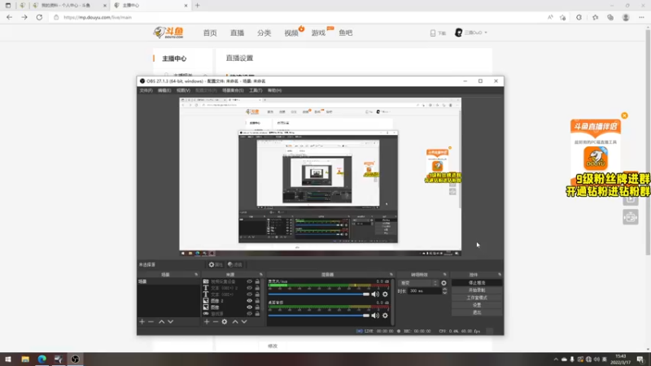Open OBS 编辑(E) menu
Viewport: 651px width, 366px height.
pos(164,90)
